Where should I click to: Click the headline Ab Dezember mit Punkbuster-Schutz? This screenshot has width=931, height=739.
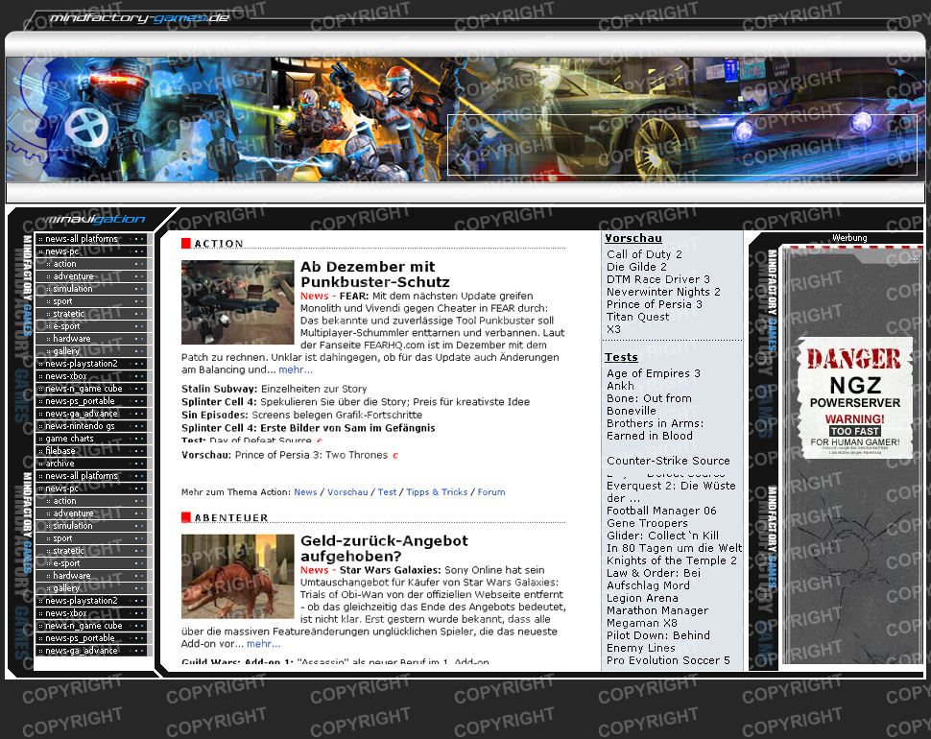(x=374, y=274)
